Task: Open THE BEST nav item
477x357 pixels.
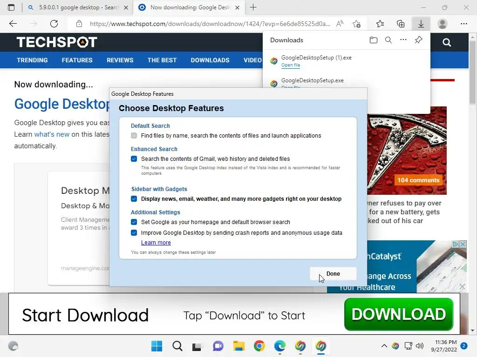Action: [162, 60]
